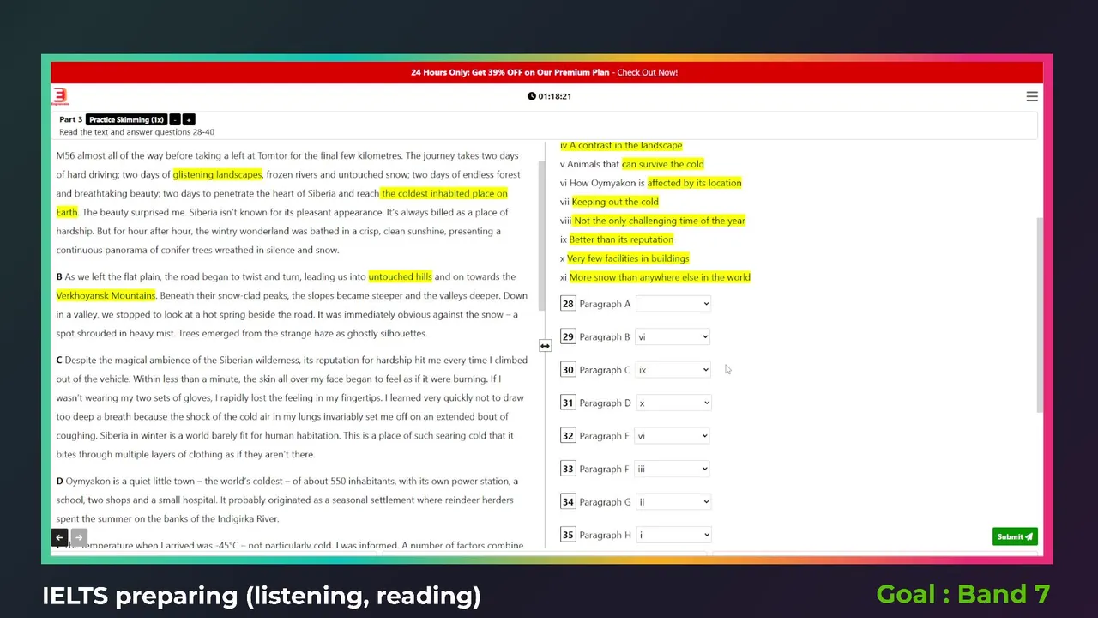Click the reading passage vertical scrollbar
Image resolution: width=1098 pixels, height=618 pixels.
pos(540,236)
